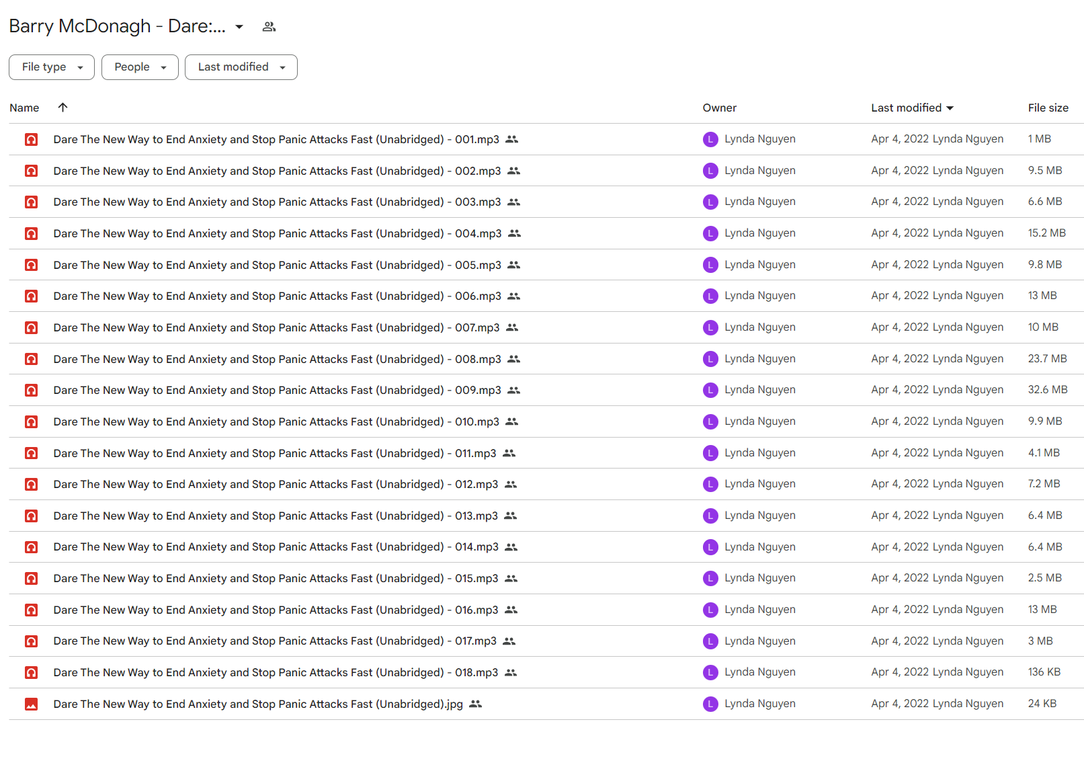Open the file ending in 017.mp3
Screen dimensions: 1084x767
[275, 641]
